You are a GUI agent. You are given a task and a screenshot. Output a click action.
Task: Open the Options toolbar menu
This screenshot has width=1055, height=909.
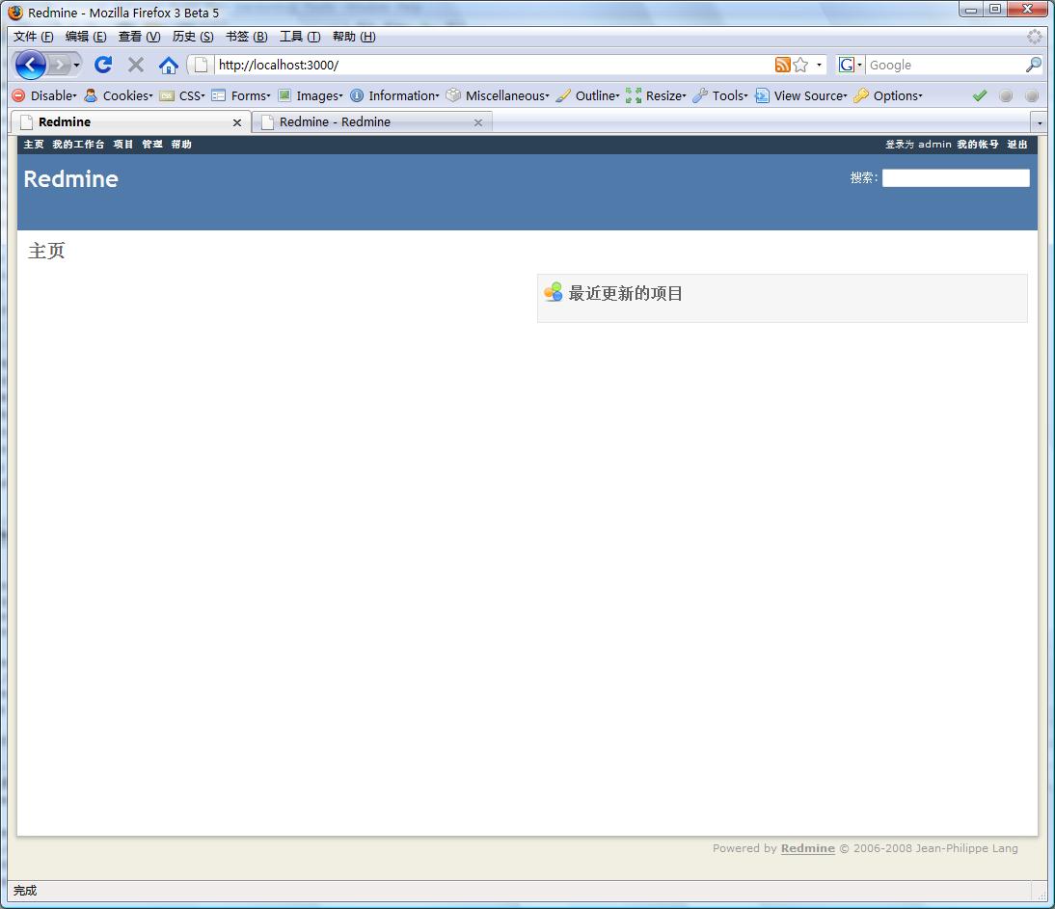coord(888,95)
